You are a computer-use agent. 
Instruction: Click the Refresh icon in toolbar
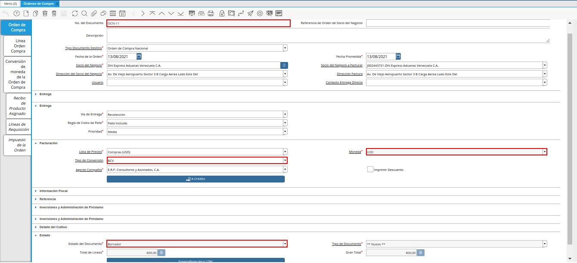[x=75, y=13]
